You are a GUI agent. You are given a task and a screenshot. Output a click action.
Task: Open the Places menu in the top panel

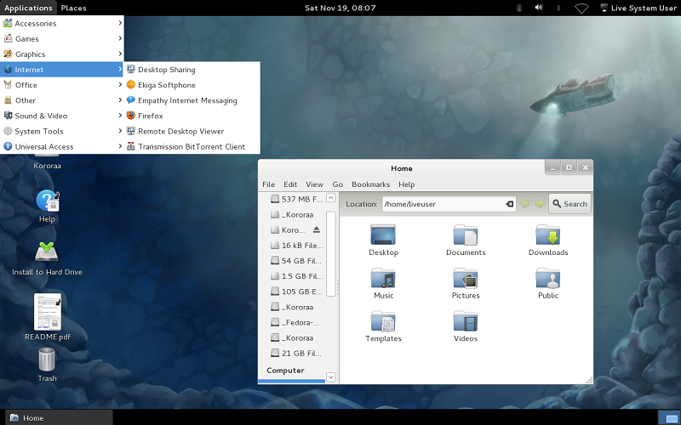pyautogui.click(x=73, y=8)
